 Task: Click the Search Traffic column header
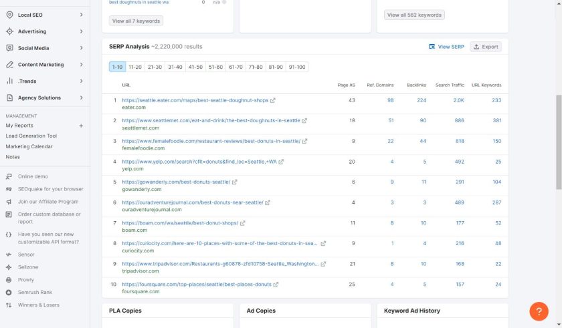tap(450, 85)
